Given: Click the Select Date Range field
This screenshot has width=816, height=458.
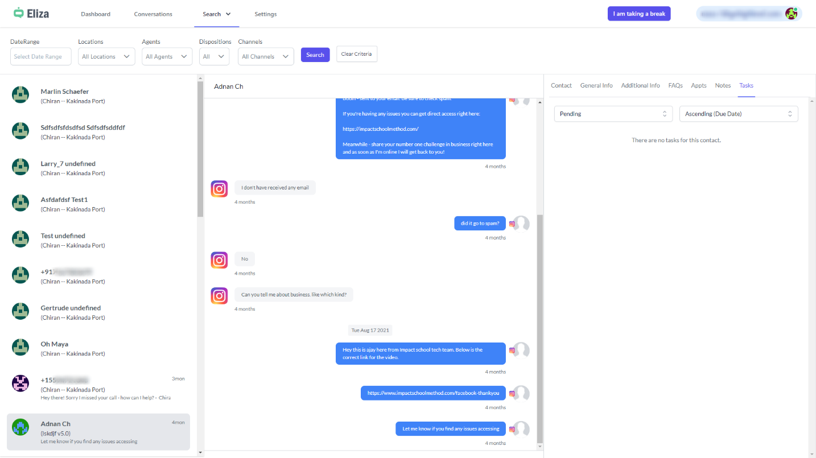Looking at the screenshot, I should click(41, 56).
